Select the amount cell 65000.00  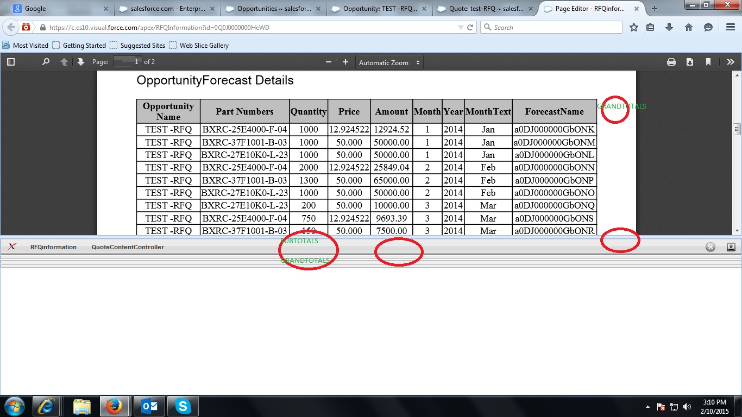[x=392, y=180]
